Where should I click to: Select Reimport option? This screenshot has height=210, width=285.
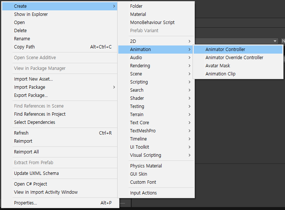[x=60, y=141]
